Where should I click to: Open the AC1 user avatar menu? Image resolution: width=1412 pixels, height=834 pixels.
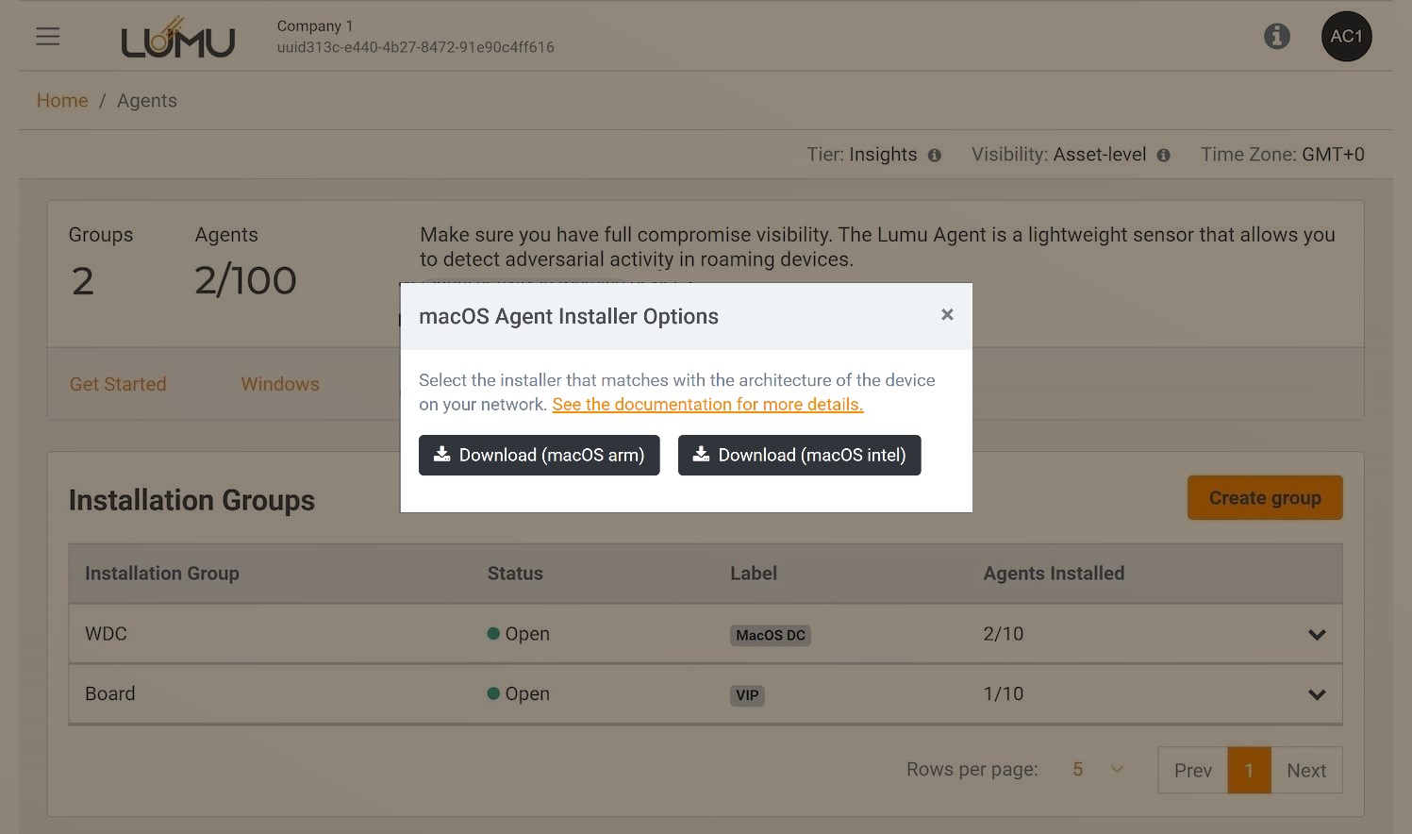coord(1346,37)
